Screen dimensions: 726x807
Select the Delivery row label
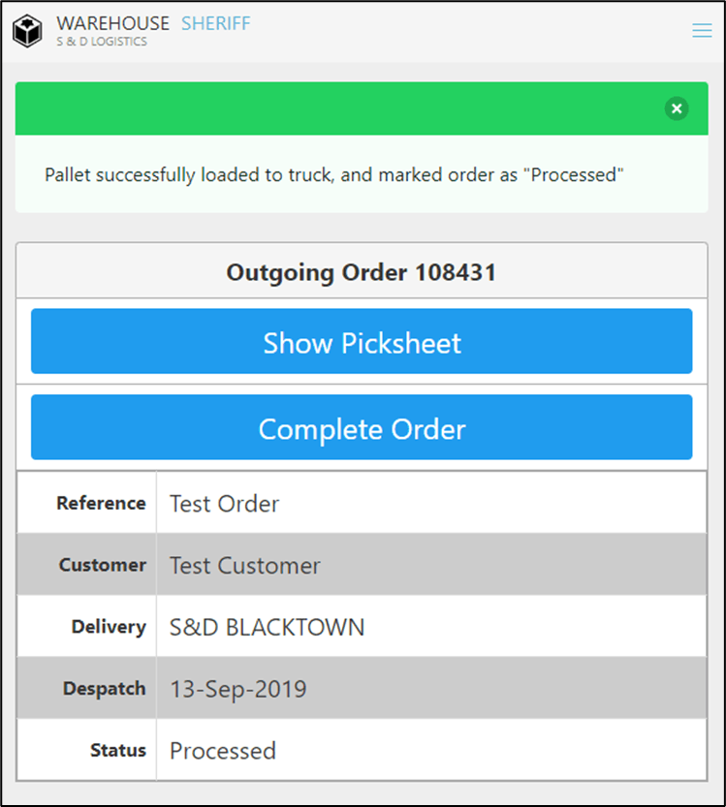click(x=108, y=627)
